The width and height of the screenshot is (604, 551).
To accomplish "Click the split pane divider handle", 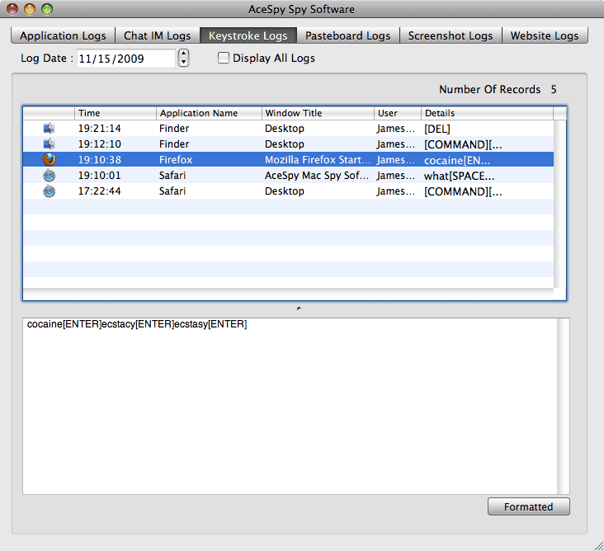I will pos(298,308).
